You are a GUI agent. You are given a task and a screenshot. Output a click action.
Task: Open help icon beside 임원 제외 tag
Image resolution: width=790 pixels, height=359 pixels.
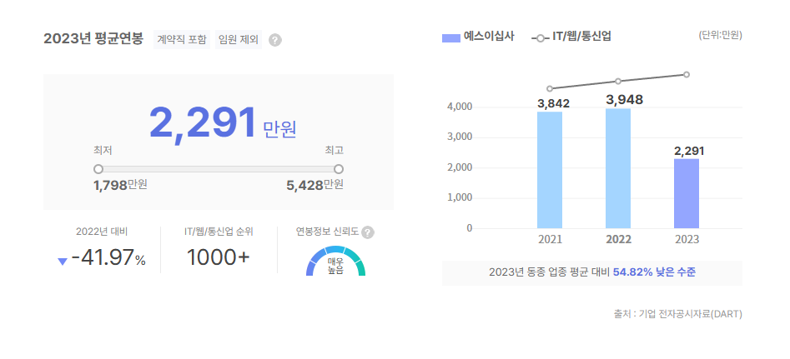pos(275,40)
